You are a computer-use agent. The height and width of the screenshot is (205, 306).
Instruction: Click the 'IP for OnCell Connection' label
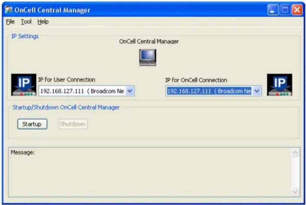196,80
